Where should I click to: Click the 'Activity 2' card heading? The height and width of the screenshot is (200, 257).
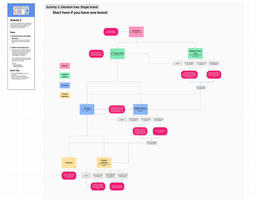pyautogui.click(x=16, y=20)
